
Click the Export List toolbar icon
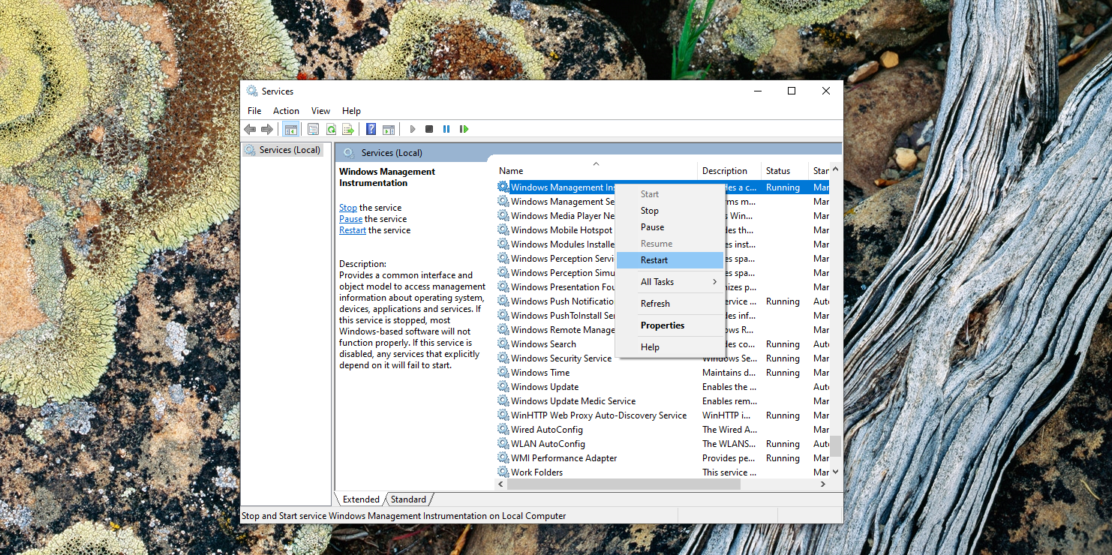pyautogui.click(x=348, y=129)
